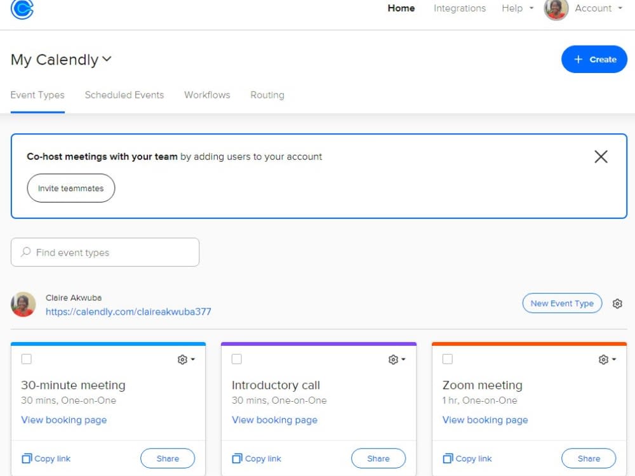Click '1 hr, One-on-One' text

[x=479, y=400]
